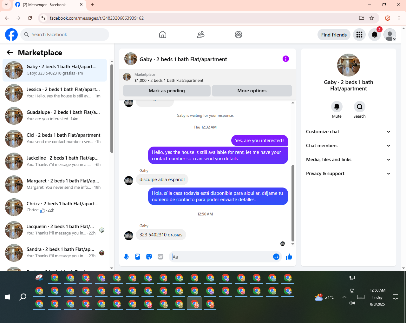Click the install app icon in address bar
The width and height of the screenshot is (406, 323).
(361, 18)
